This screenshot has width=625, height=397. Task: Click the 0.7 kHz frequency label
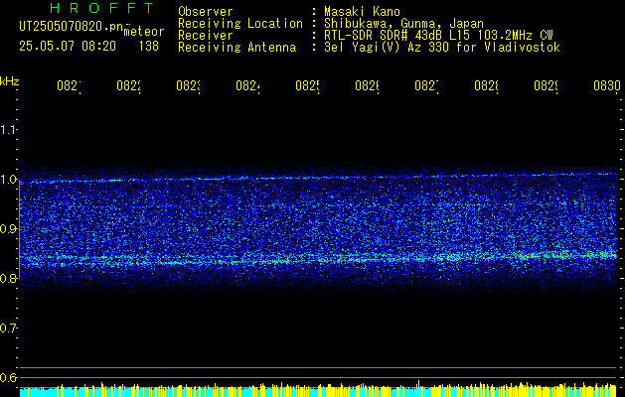coord(9,329)
